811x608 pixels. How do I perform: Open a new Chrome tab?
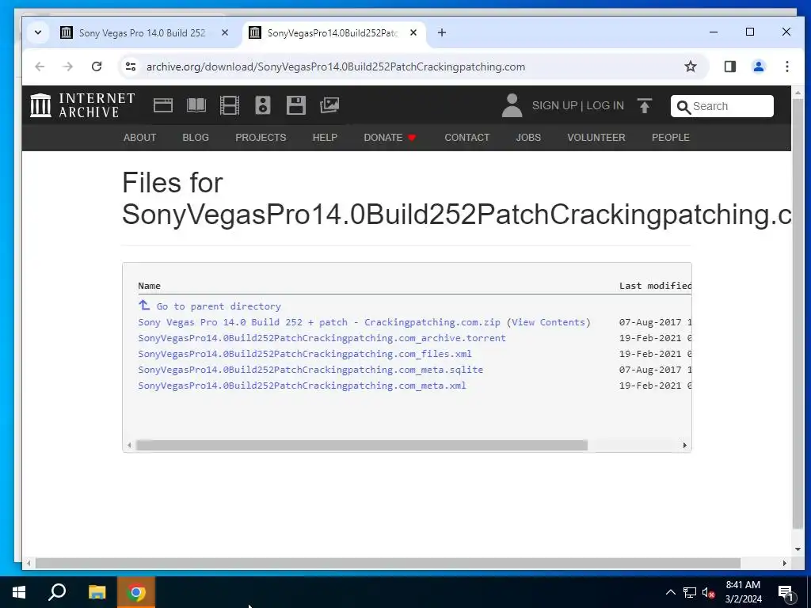(442, 32)
